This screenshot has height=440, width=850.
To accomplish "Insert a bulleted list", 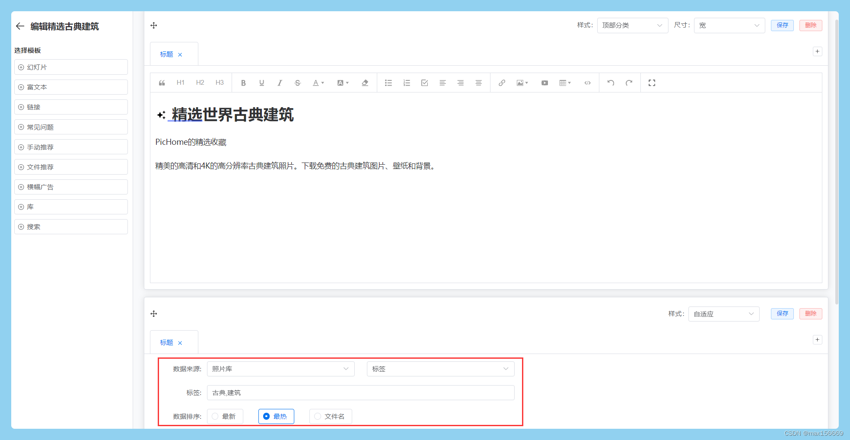I will 388,83.
